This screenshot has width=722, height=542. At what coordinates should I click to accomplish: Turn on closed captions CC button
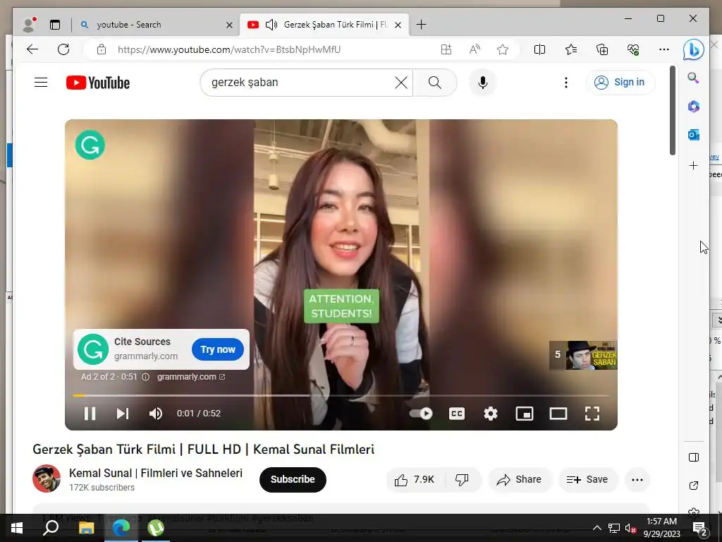[457, 414]
